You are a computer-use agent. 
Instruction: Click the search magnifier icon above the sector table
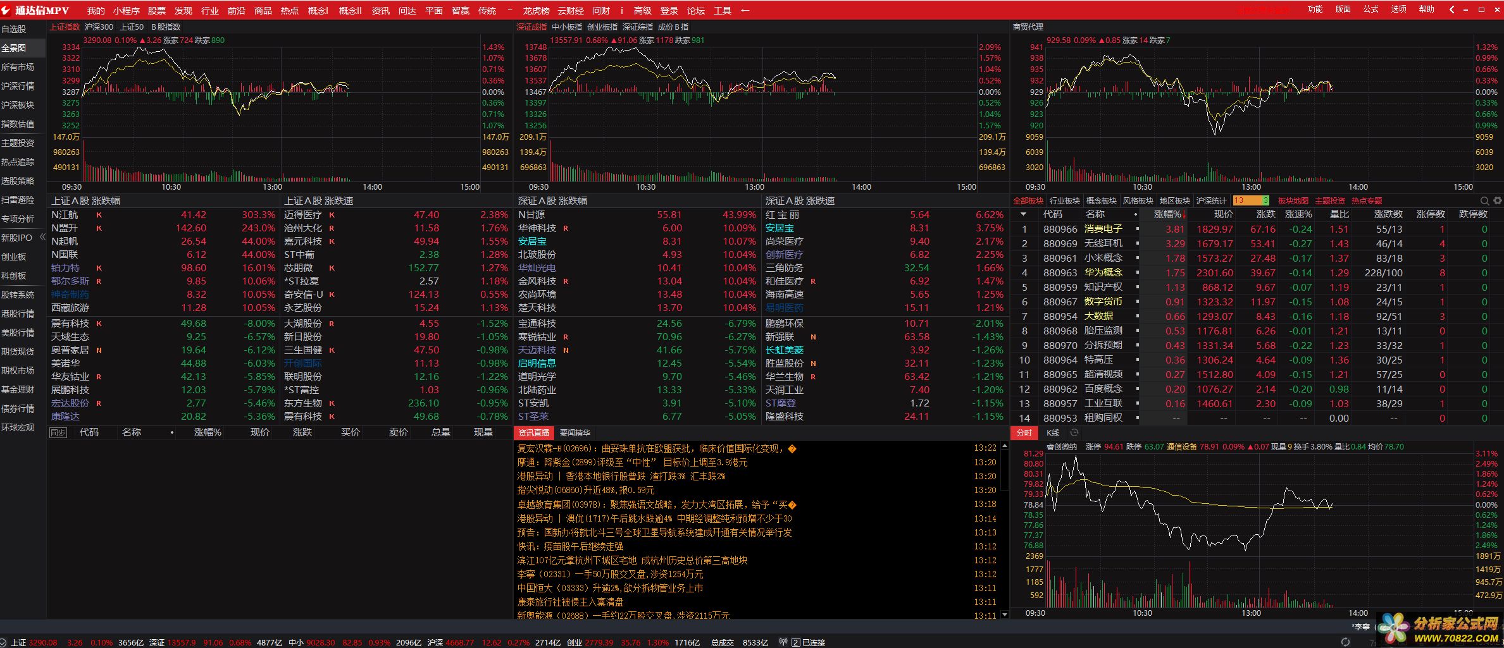1484,201
